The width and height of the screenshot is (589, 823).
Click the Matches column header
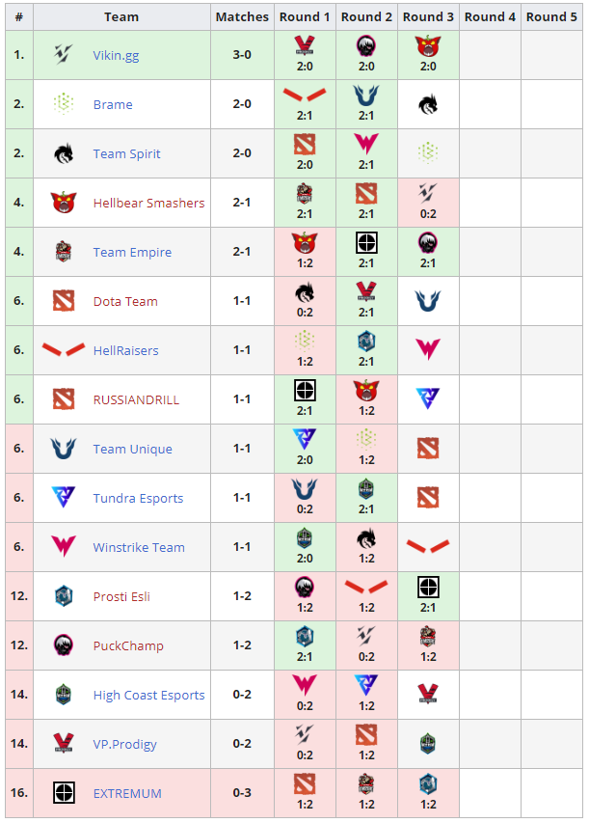(x=242, y=16)
